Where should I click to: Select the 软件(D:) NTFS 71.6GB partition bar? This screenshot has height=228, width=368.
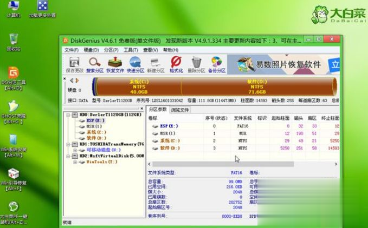click(257, 86)
